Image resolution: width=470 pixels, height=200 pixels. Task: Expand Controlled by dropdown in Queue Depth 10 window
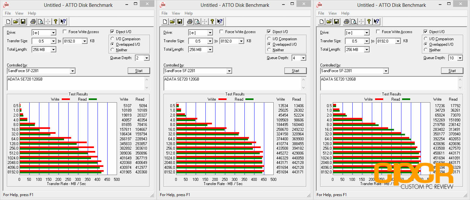click(x=386, y=71)
